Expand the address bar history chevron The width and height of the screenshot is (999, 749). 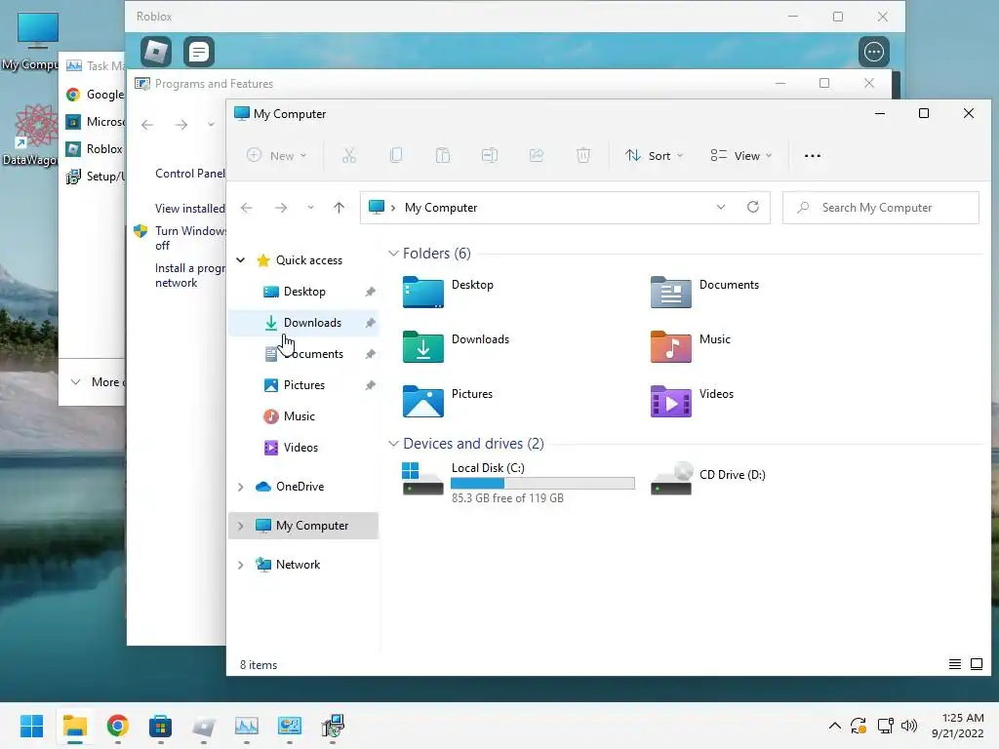pyautogui.click(x=721, y=207)
